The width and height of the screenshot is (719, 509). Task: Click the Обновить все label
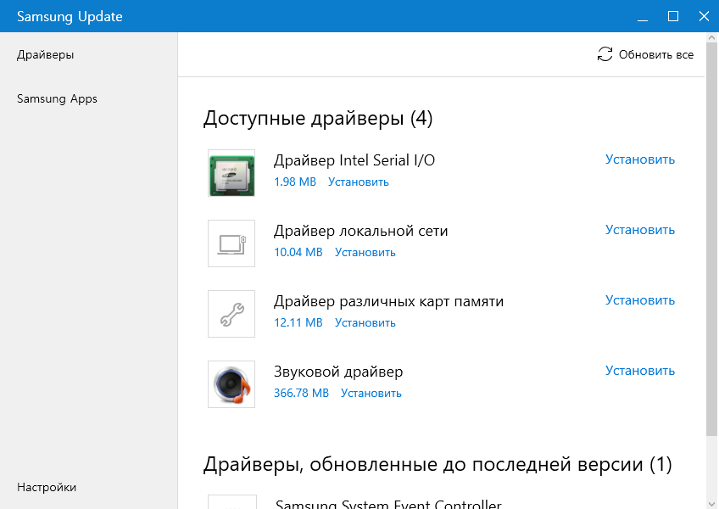[x=656, y=54]
